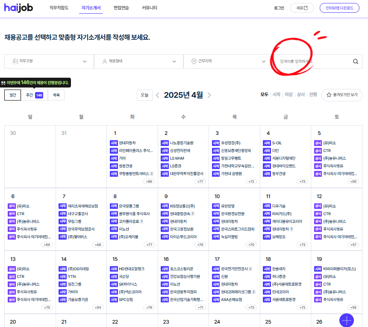Expand the 근무지역 dropdown
The width and height of the screenshot is (368, 327).
tap(227, 61)
